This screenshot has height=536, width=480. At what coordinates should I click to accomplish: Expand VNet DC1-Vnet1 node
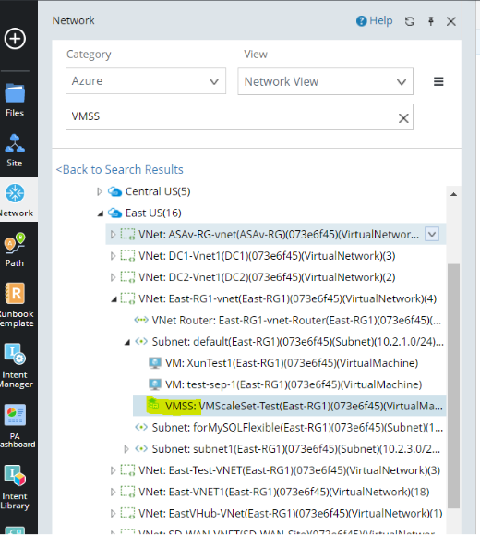click(113, 256)
